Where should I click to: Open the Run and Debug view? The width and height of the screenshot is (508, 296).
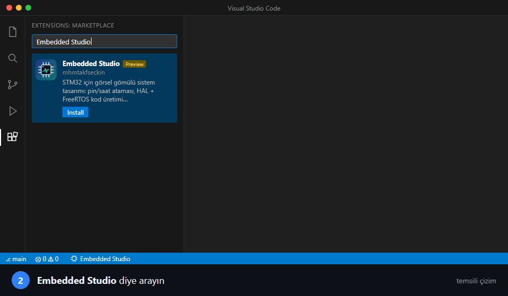pyautogui.click(x=13, y=111)
